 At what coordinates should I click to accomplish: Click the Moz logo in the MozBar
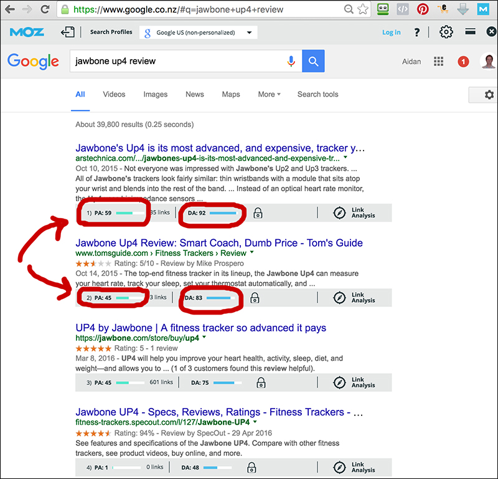click(x=27, y=32)
